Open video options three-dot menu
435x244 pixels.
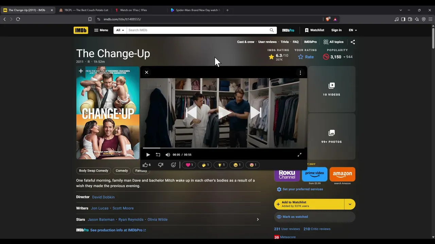click(x=300, y=73)
